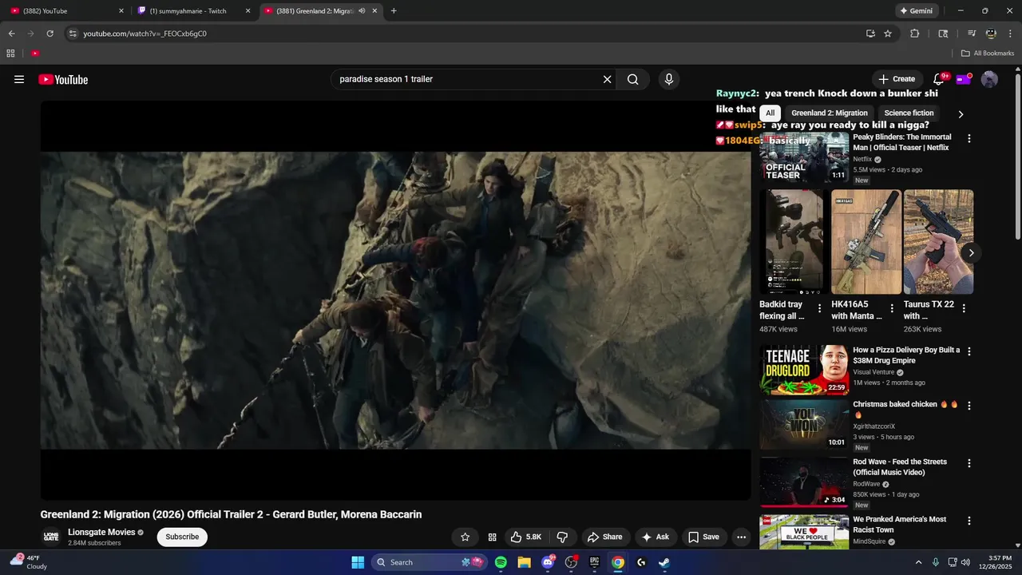Start voice search with the microphone
The image size is (1022, 575).
point(669,79)
